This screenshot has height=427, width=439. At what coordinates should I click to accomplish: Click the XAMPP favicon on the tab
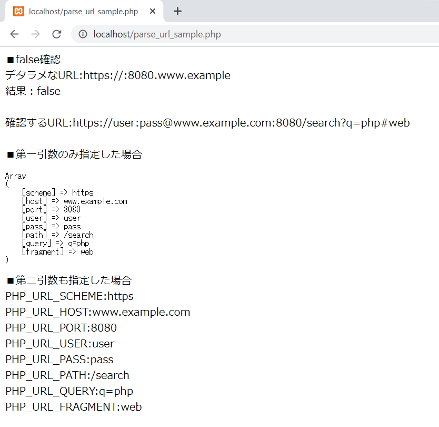click(18, 11)
